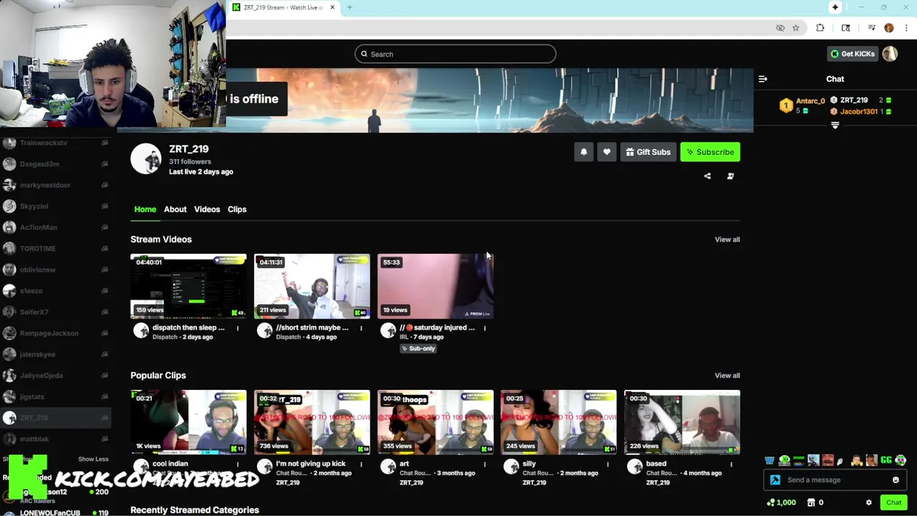Image resolution: width=917 pixels, height=516 pixels.
Task: Open the 04:11:31 short strim video thumbnail
Action: tap(312, 286)
